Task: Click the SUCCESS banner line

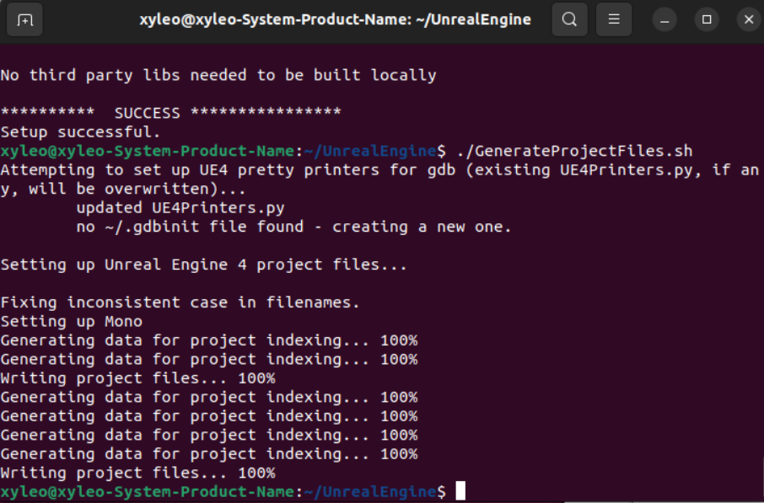Action: (x=170, y=113)
